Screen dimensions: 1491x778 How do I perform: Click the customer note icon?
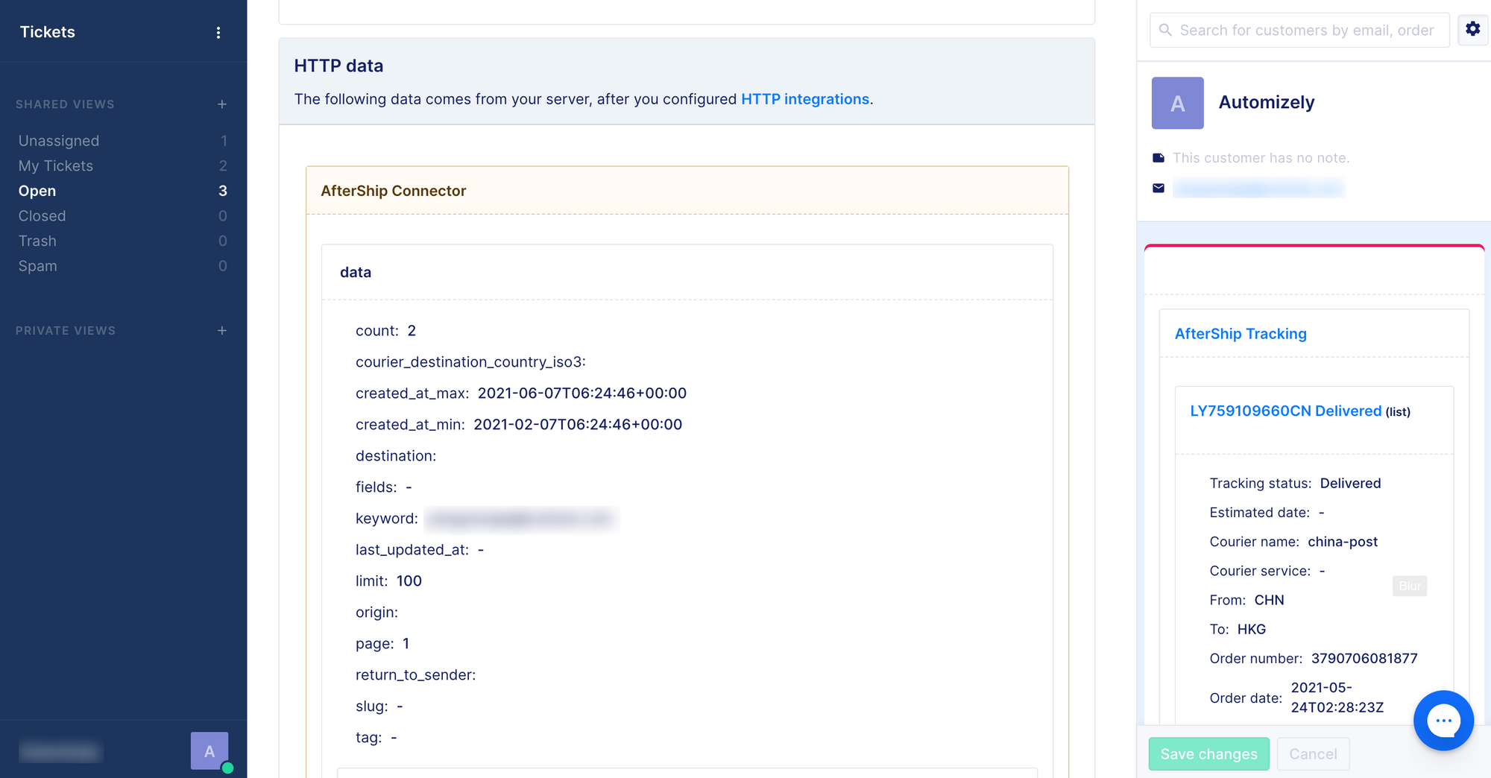click(x=1159, y=158)
